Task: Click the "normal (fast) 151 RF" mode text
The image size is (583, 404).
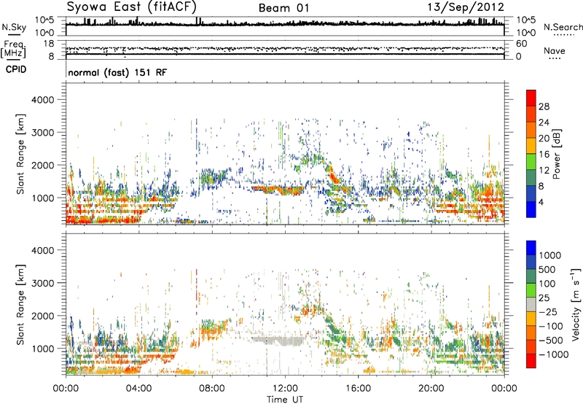Action: click(x=117, y=72)
